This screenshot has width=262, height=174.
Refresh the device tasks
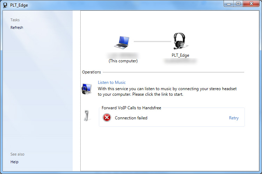[17, 27]
